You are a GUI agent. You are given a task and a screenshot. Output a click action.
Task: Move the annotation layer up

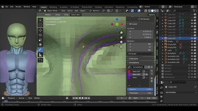[x=152, y=78]
